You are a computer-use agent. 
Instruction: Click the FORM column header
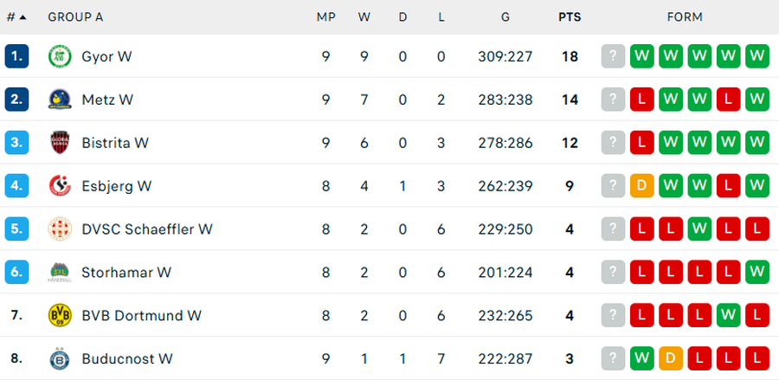point(685,17)
